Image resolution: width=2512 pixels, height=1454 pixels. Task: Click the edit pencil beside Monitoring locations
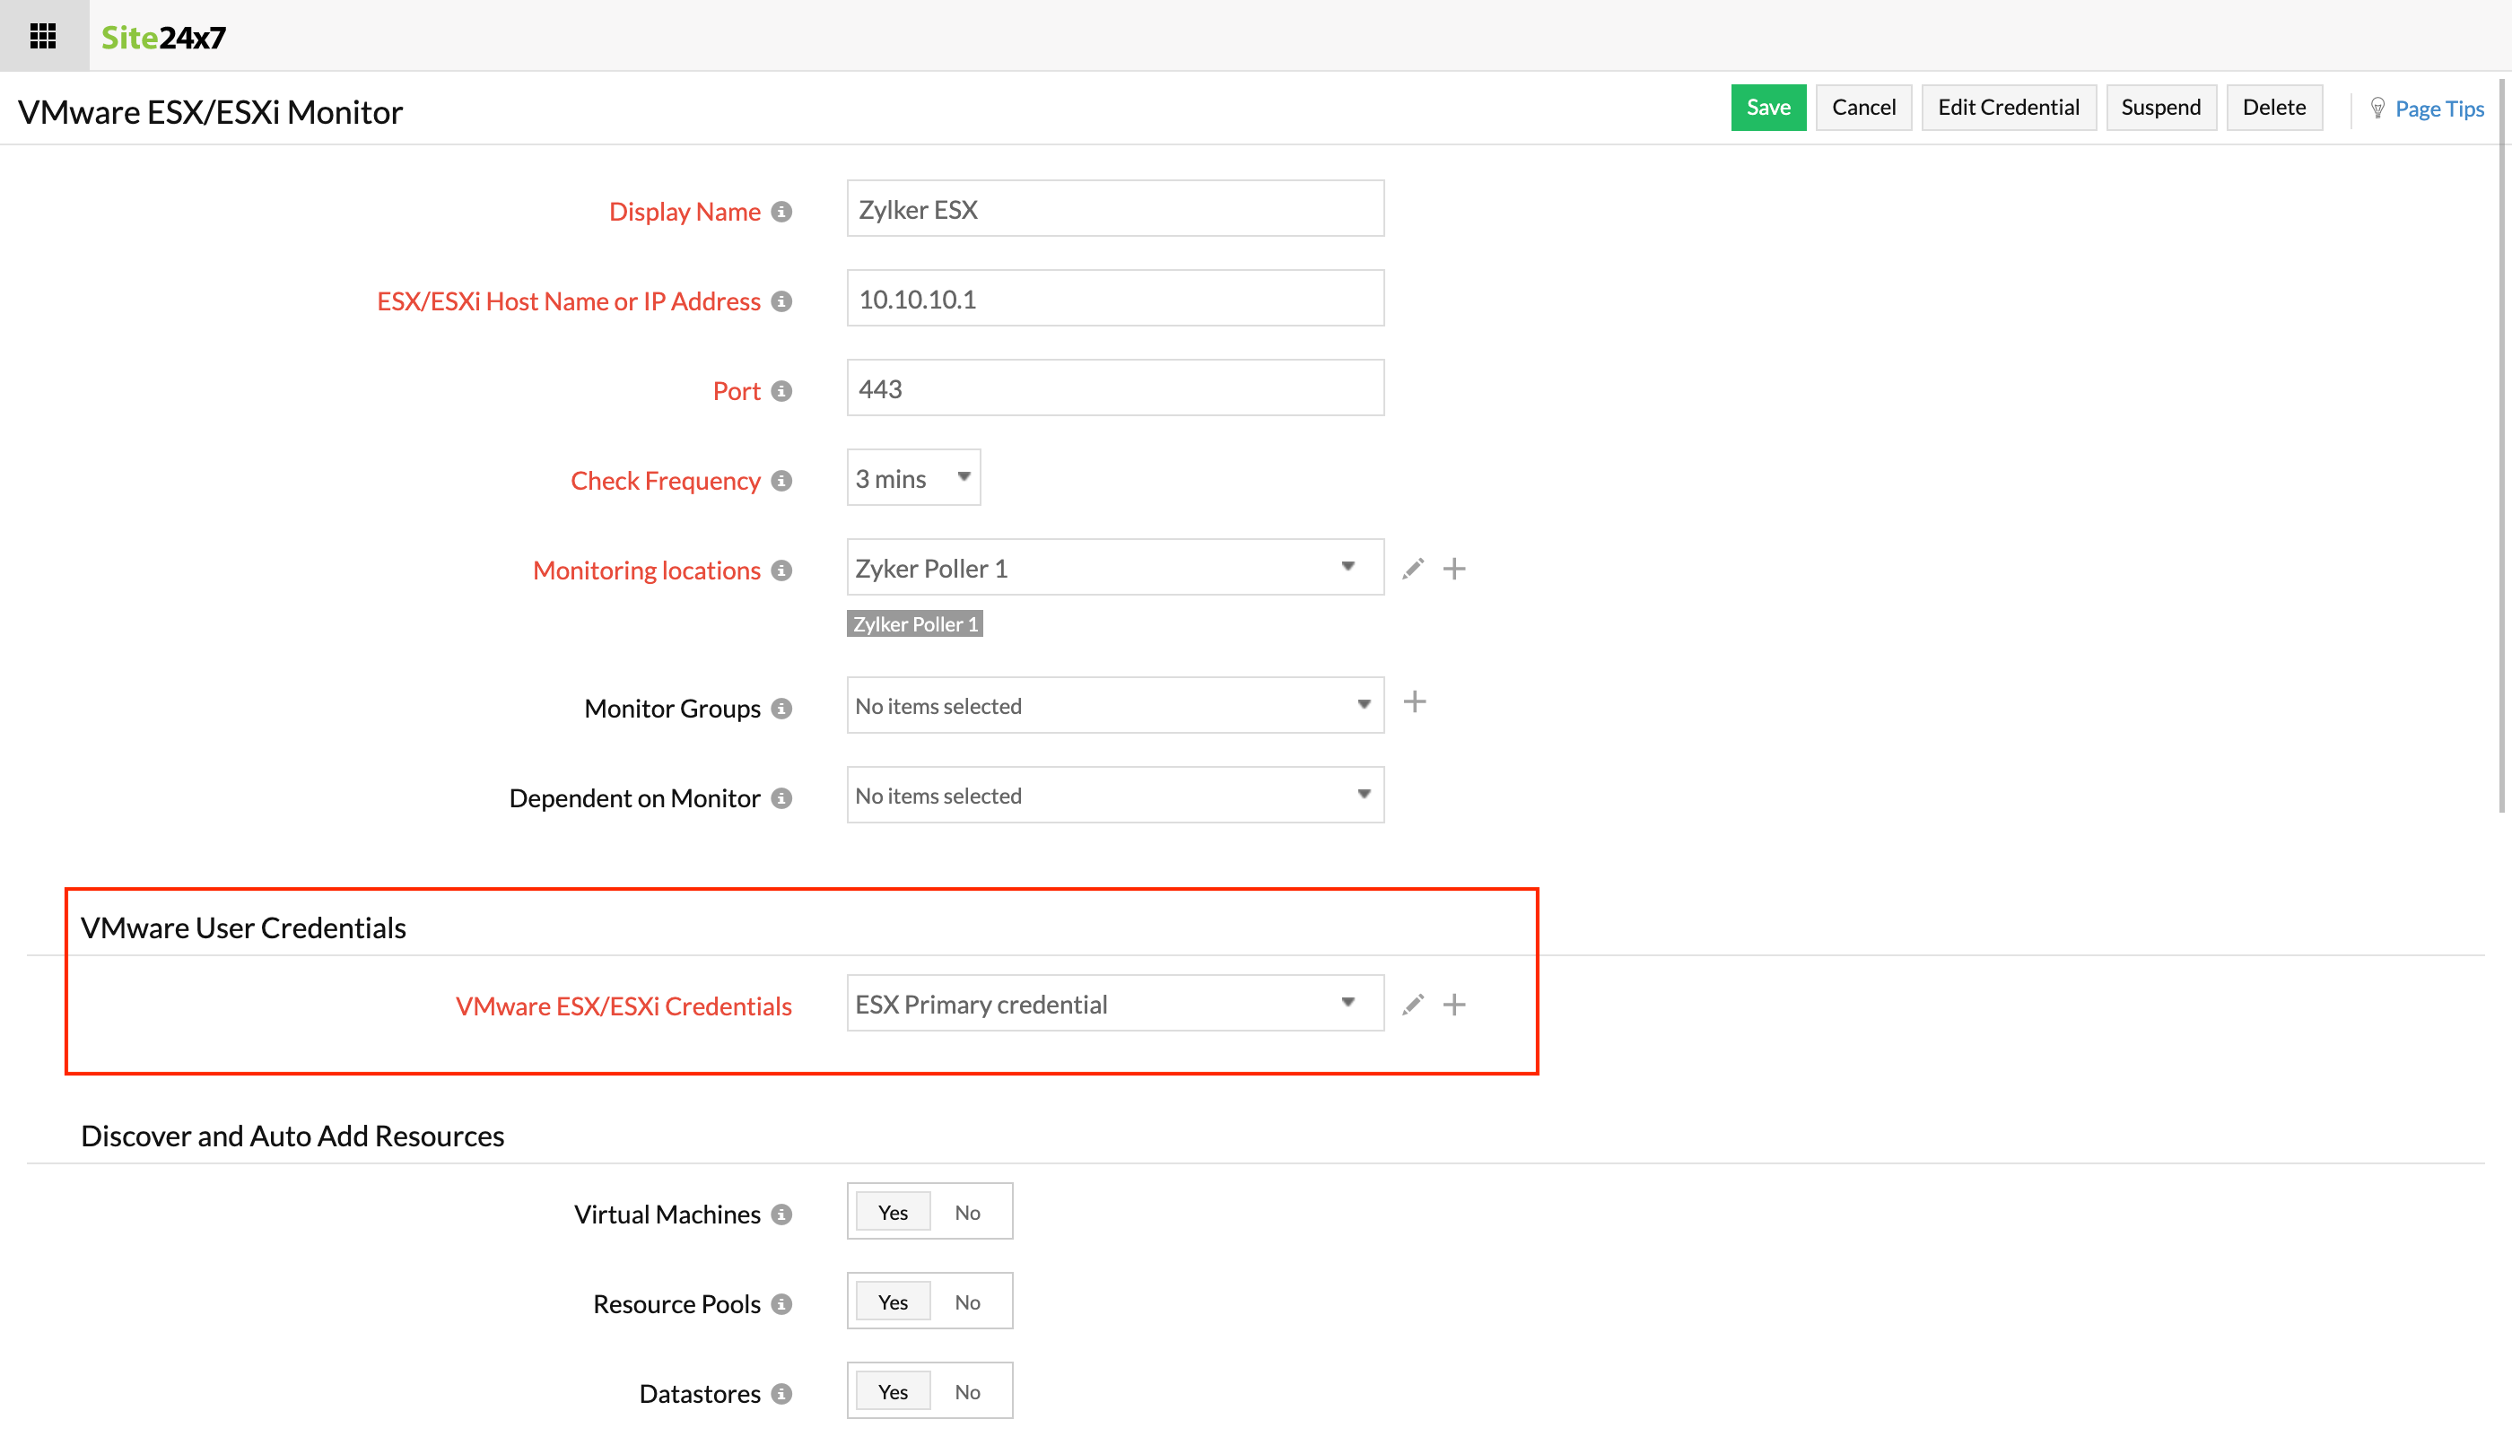1412,568
